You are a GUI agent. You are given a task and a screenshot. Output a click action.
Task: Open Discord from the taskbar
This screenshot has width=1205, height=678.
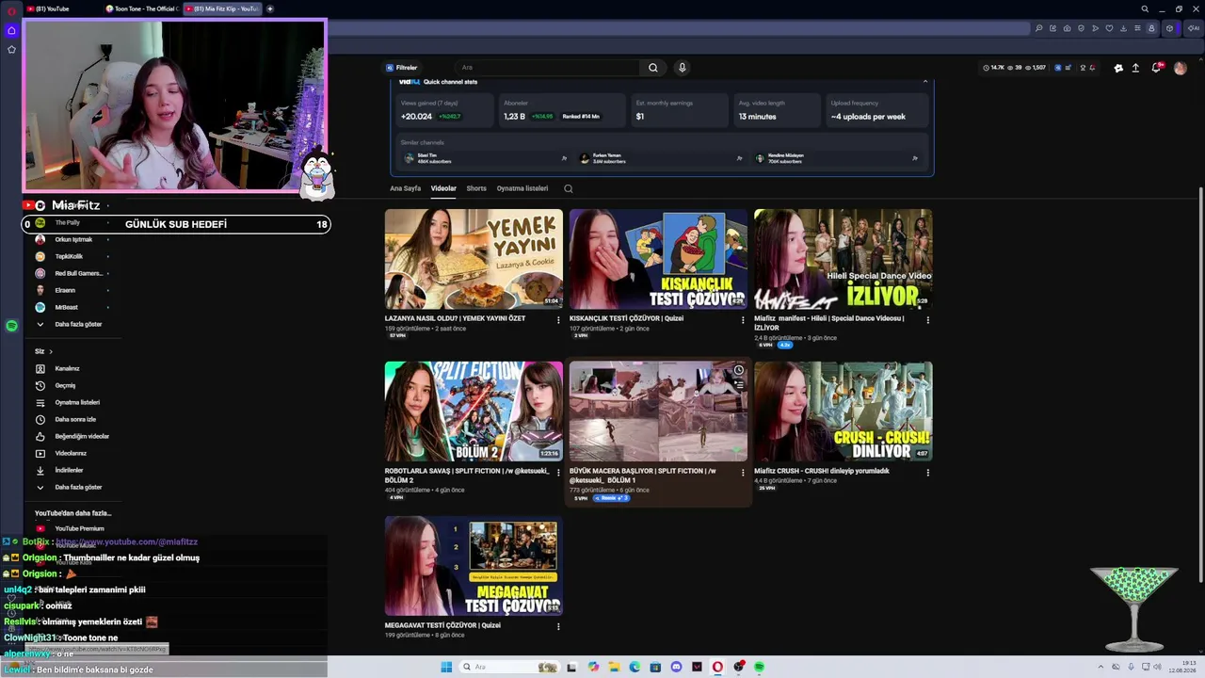click(676, 667)
